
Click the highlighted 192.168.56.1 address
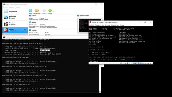point(45,50)
